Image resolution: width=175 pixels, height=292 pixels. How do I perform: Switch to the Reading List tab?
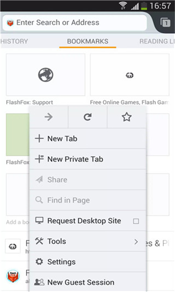point(157,41)
